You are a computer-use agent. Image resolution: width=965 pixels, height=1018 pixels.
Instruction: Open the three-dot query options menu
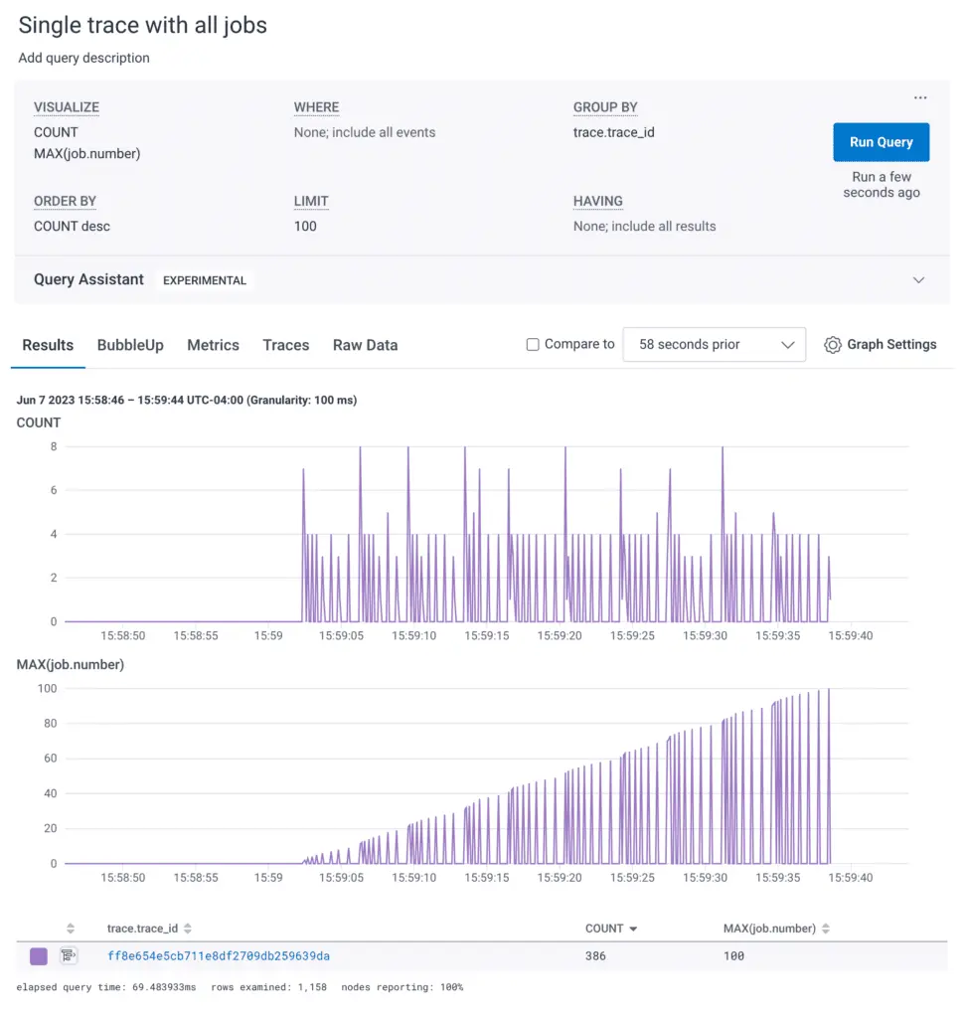(920, 97)
